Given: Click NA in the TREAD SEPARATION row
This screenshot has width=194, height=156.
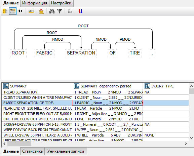Looking at the screenshot, I should point(147,92).
